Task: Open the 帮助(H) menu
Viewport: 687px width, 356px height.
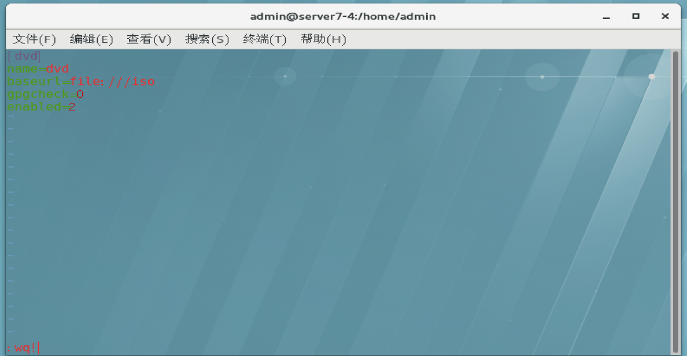Action: (323, 39)
